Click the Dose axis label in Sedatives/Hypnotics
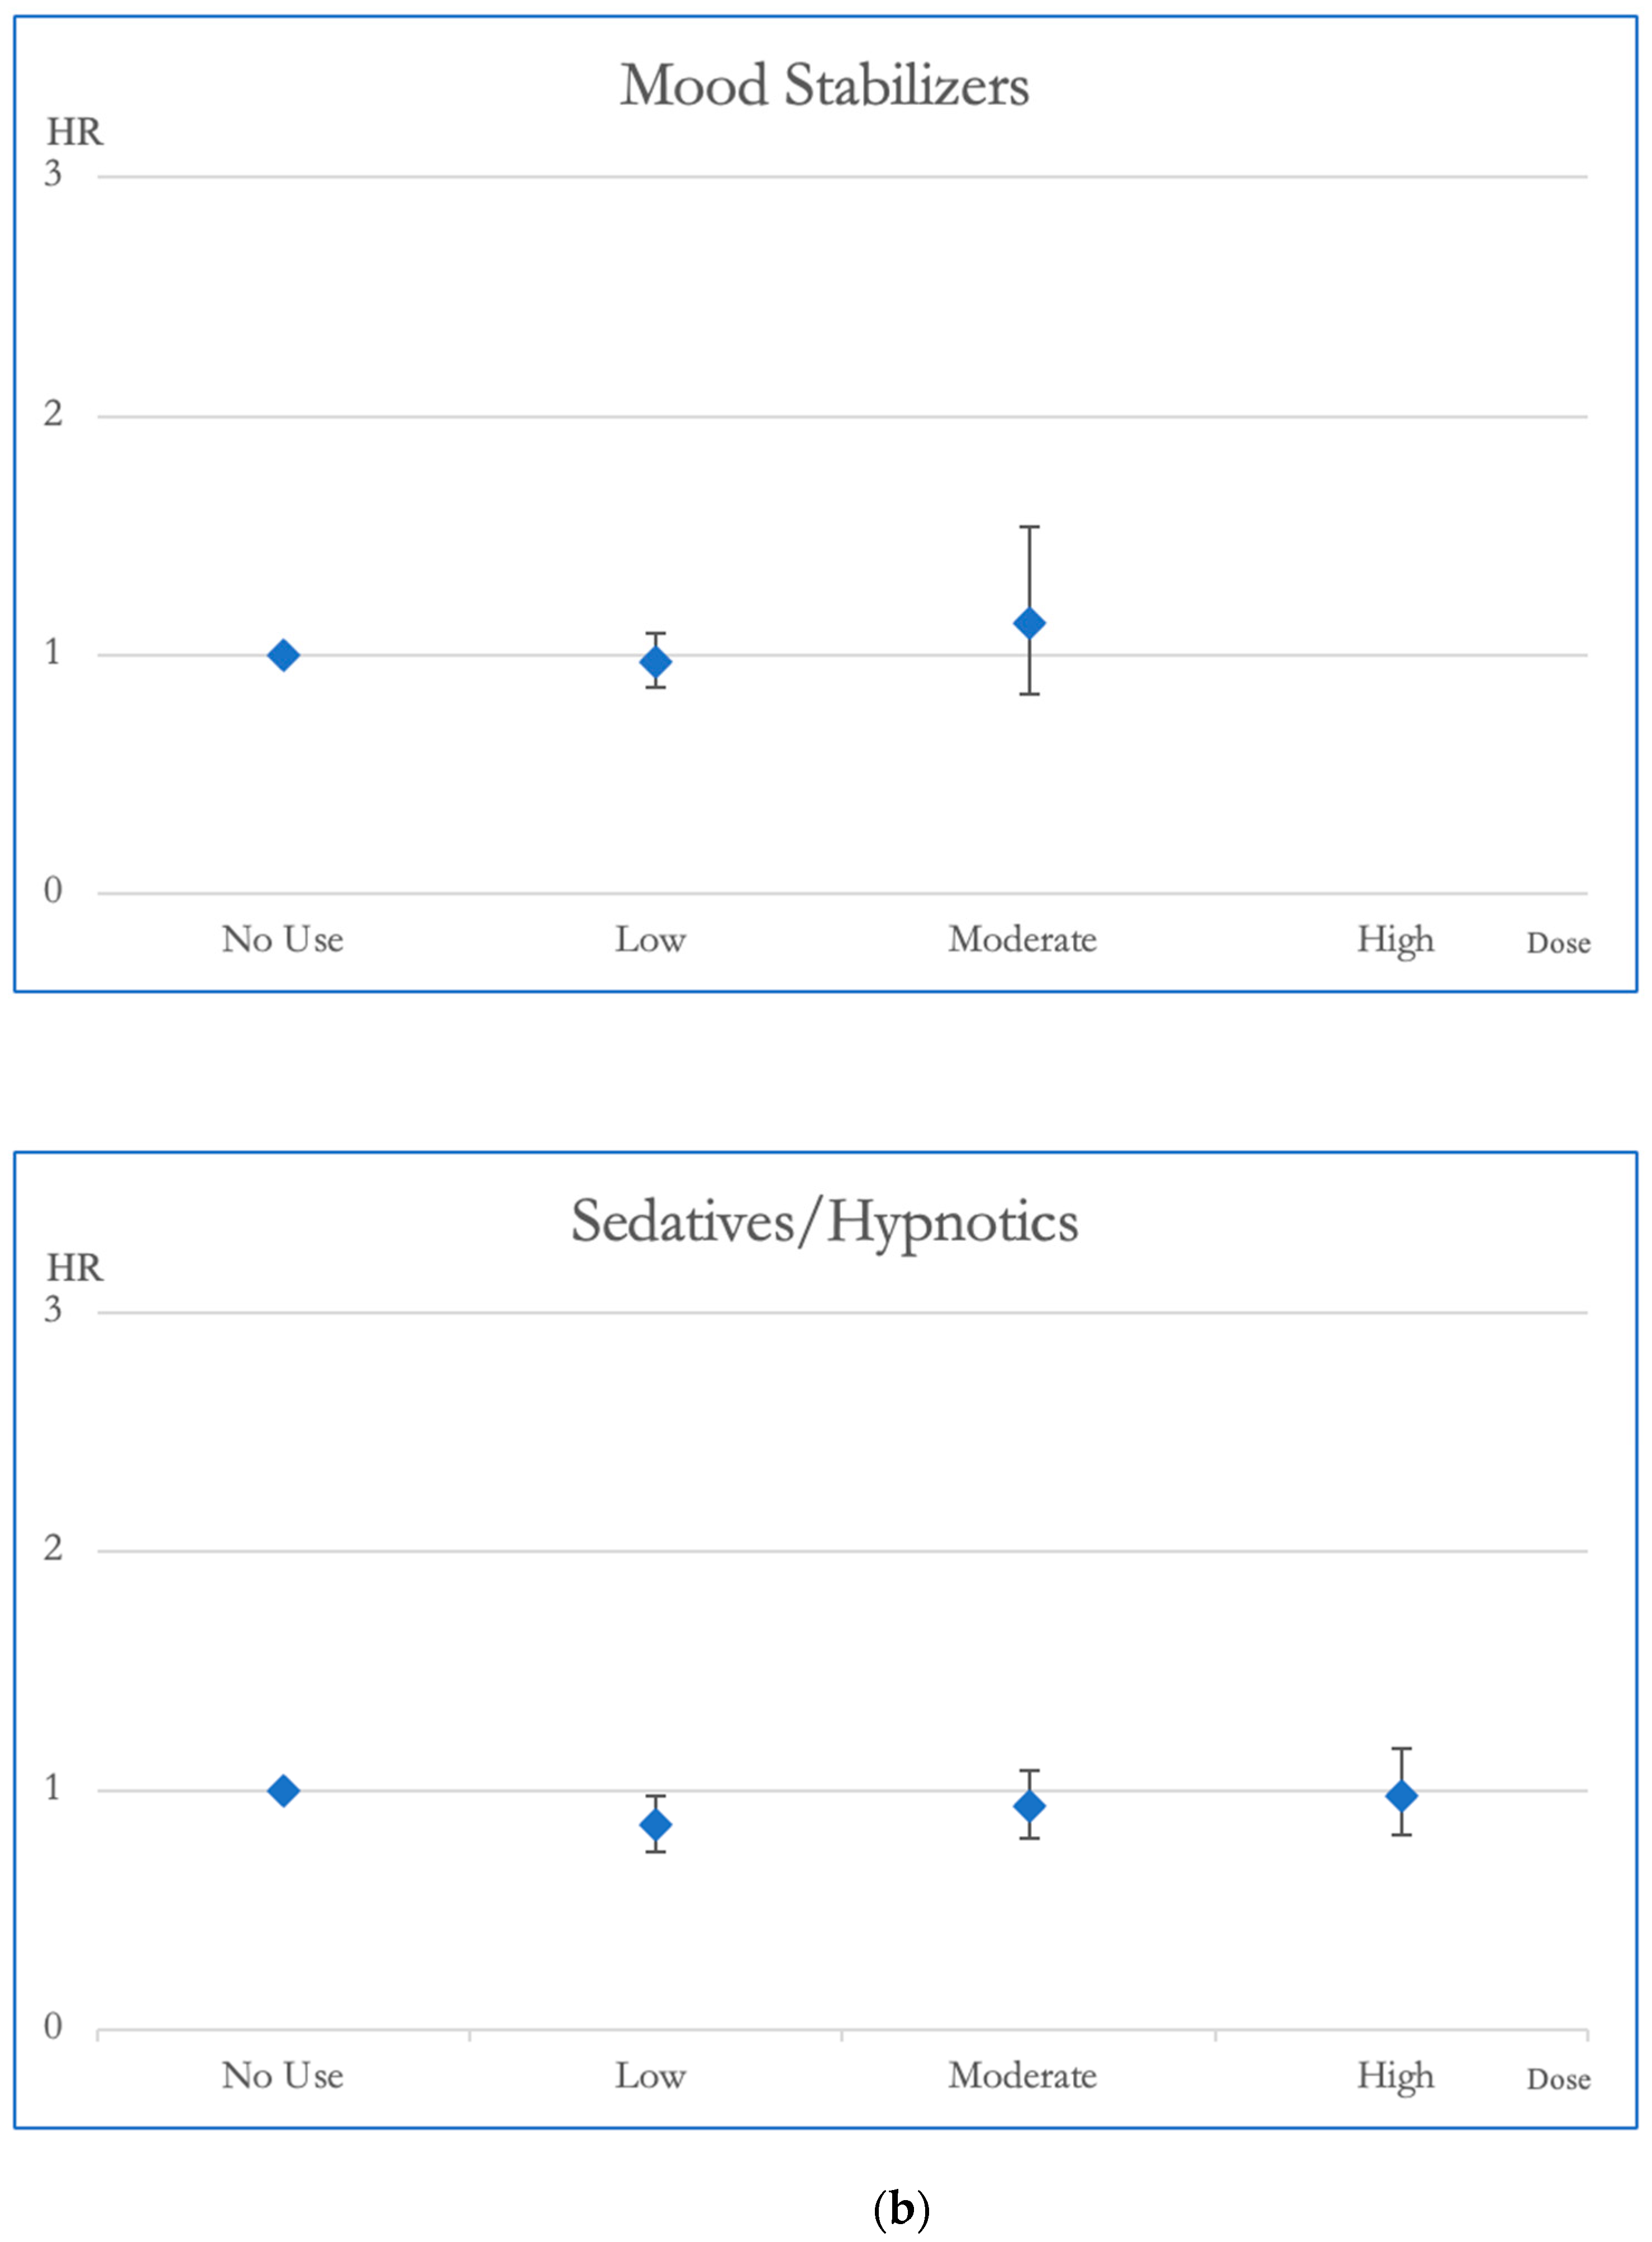1652x2242 pixels. tap(1558, 2079)
